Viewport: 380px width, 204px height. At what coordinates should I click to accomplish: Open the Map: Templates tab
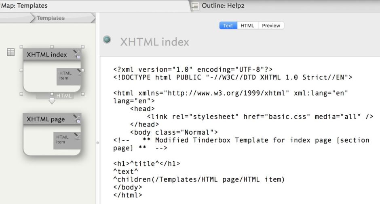(x=24, y=6)
